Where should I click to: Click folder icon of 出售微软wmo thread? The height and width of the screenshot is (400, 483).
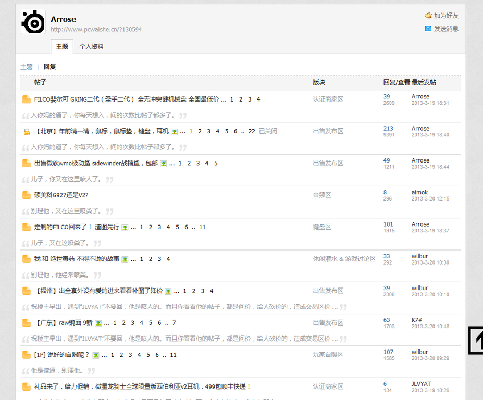pyautogui.click(x=27, y=163)
